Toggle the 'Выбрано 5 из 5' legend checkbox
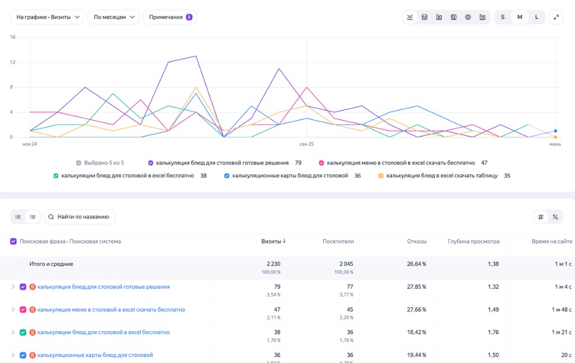Image resolution: width=575 pixels, height=363 pixels. (x=79, y=163)
